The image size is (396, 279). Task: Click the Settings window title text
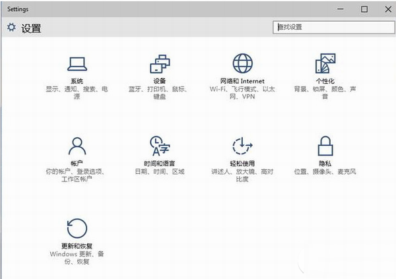(18, 9)
